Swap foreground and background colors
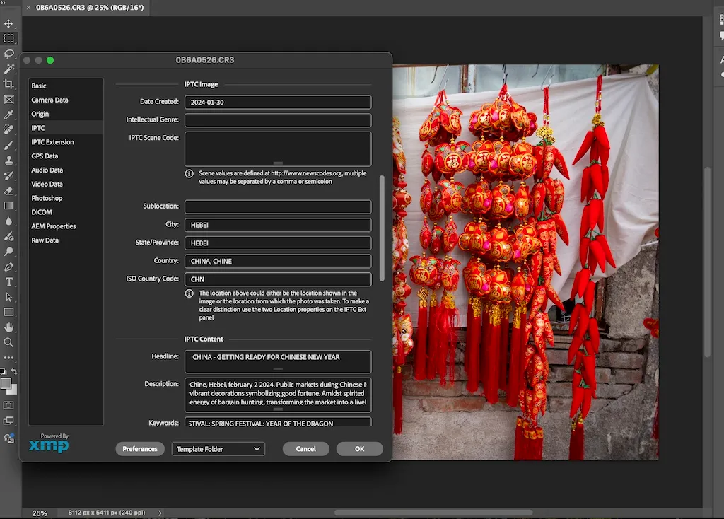 (14, 371)
